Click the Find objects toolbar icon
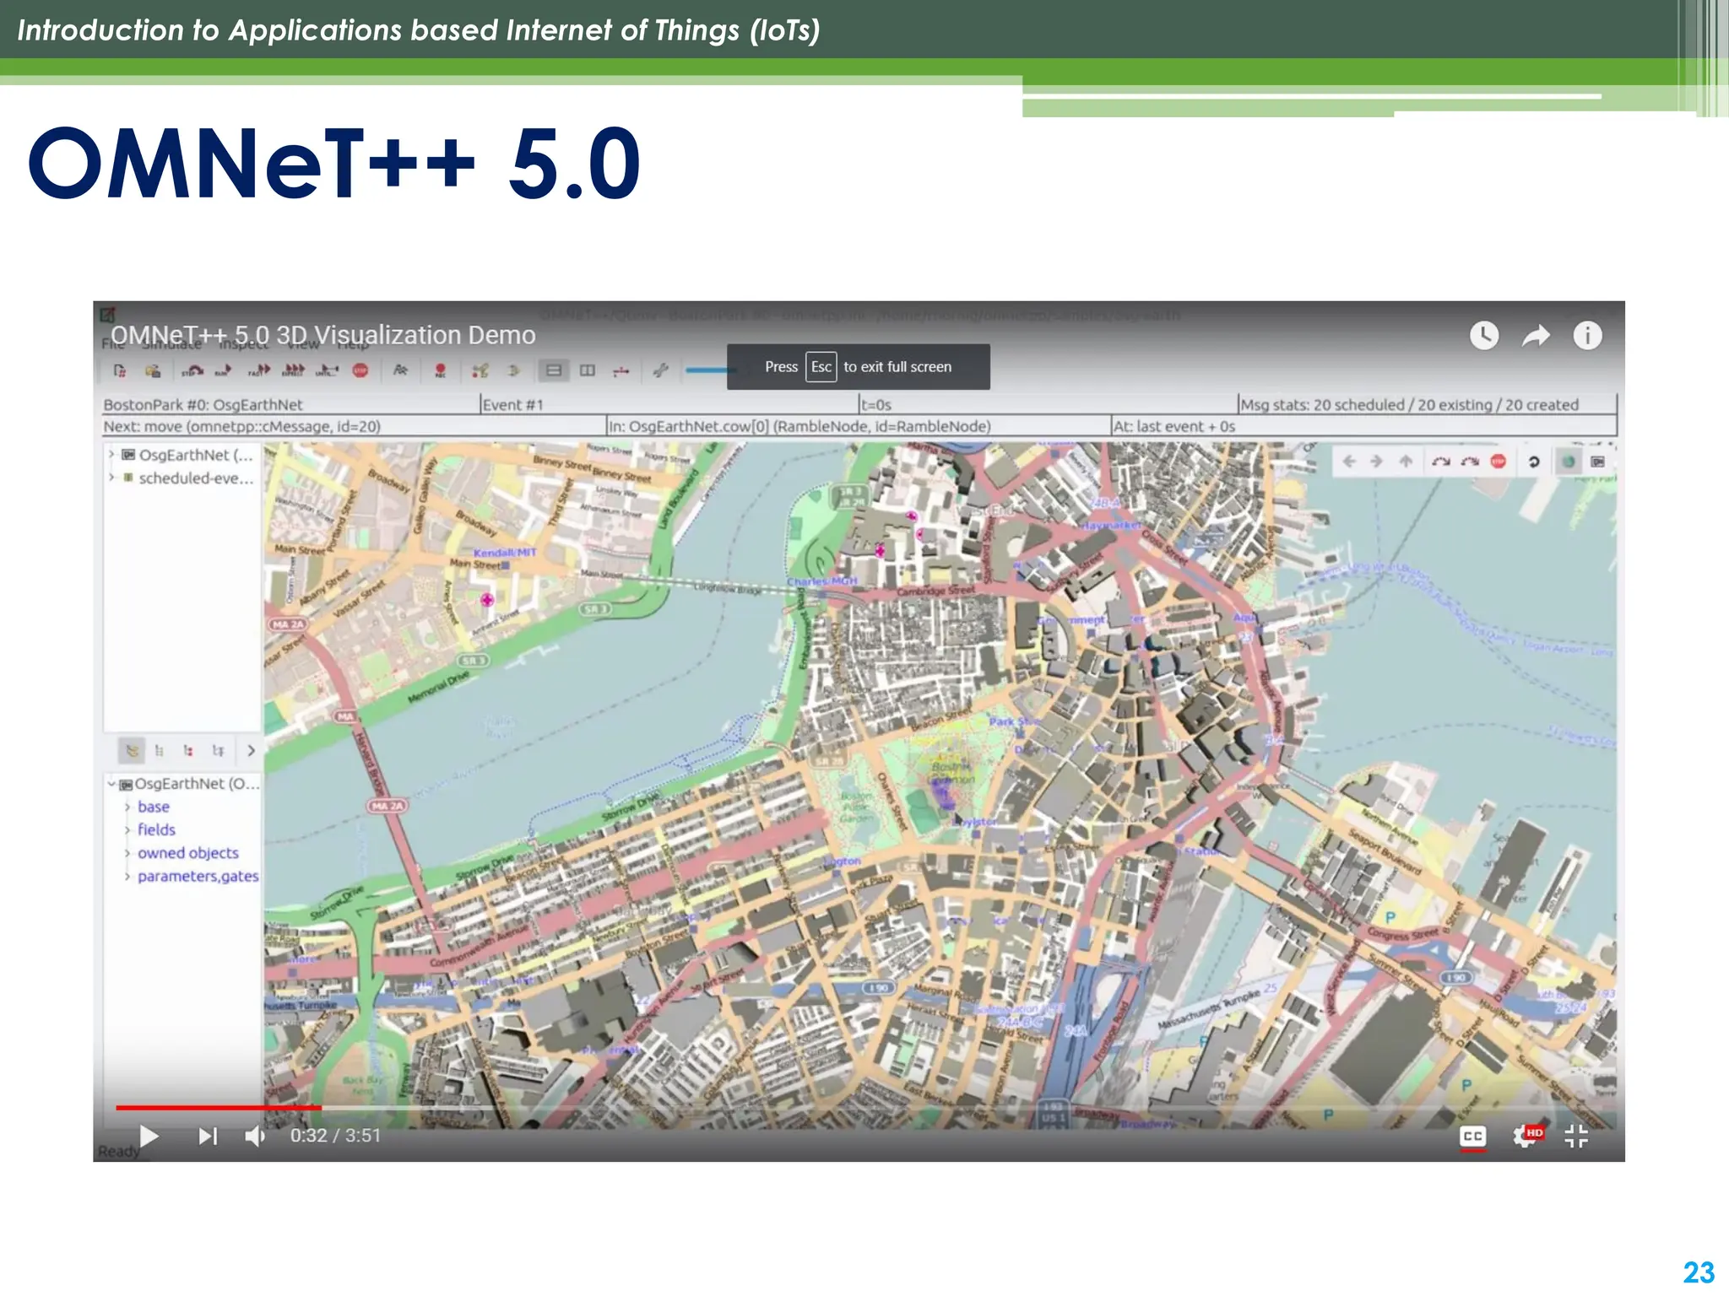 (400, 370)
